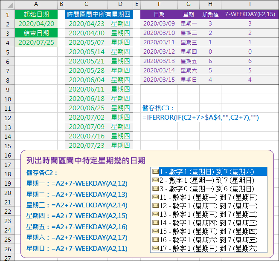Click the 日期 header in column F
279x261 pixels.
(x=159, y=14)
